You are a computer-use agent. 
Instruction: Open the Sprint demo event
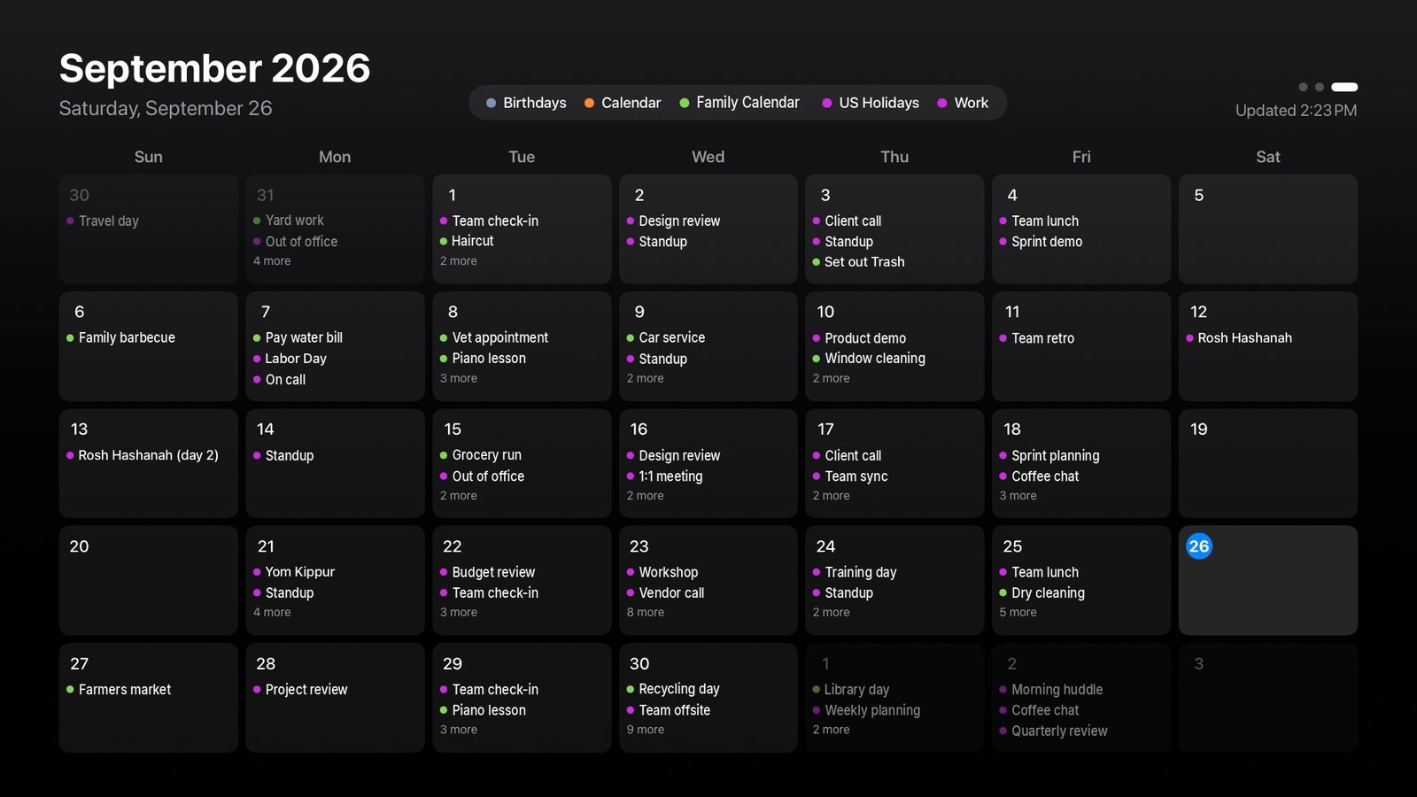click(x=1041, y=242)
